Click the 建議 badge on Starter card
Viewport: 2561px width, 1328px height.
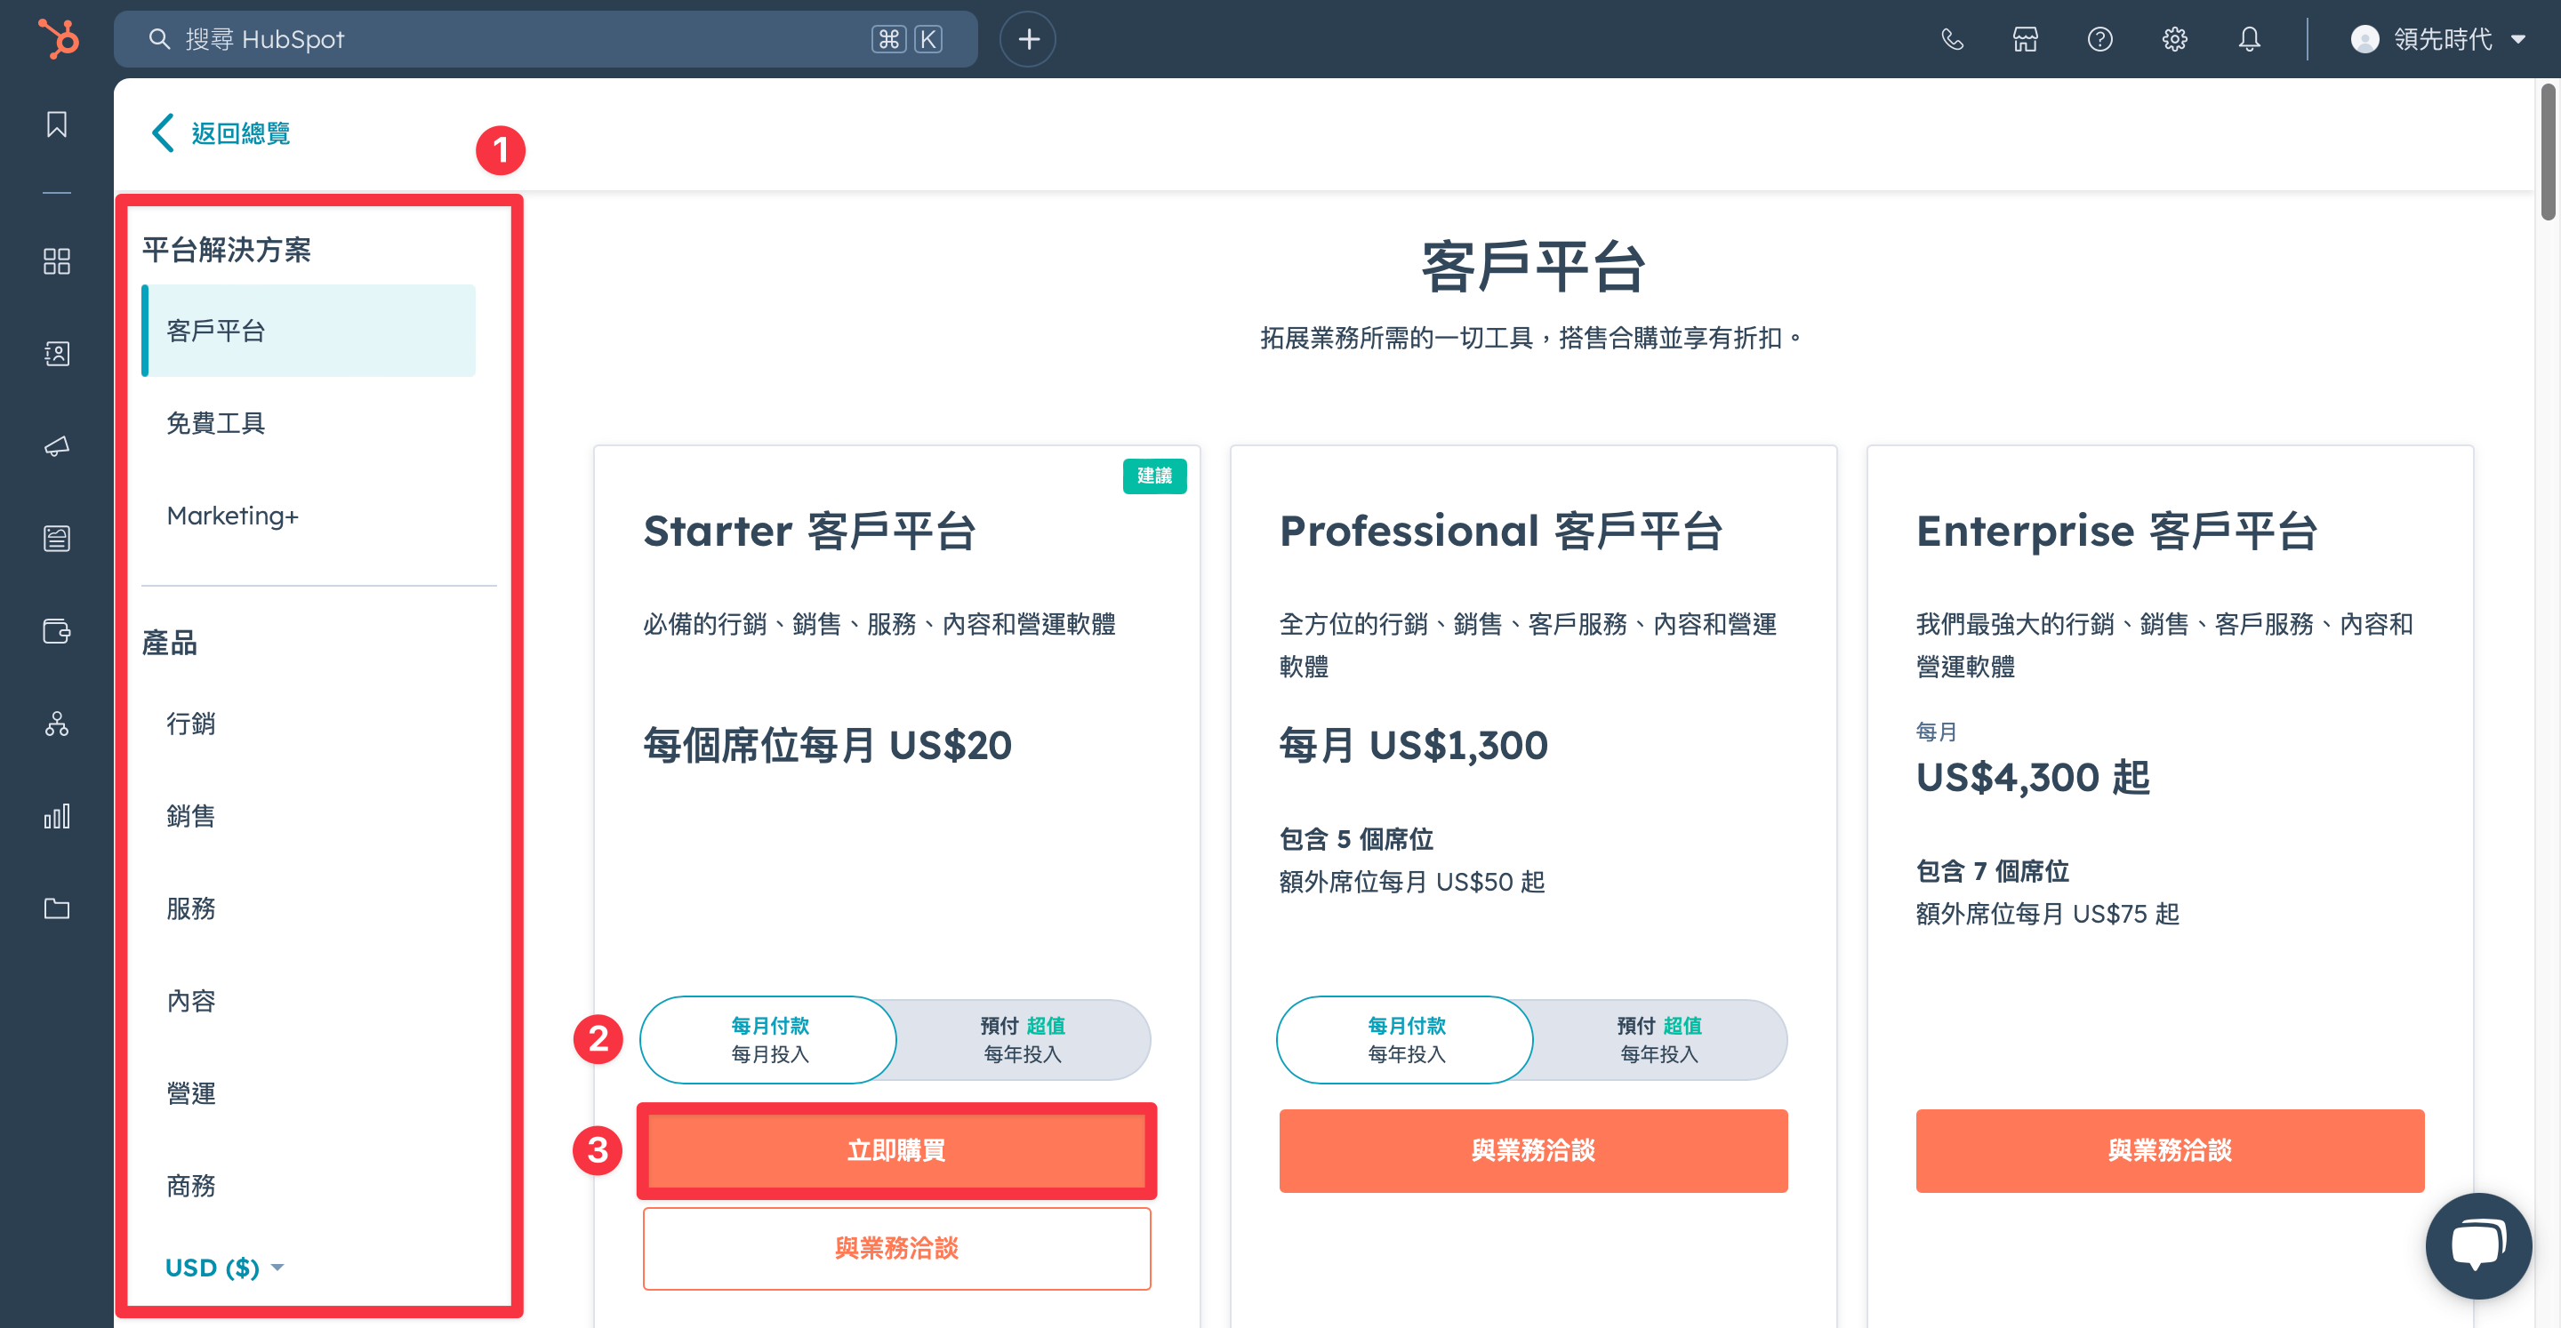[1153, 476]
